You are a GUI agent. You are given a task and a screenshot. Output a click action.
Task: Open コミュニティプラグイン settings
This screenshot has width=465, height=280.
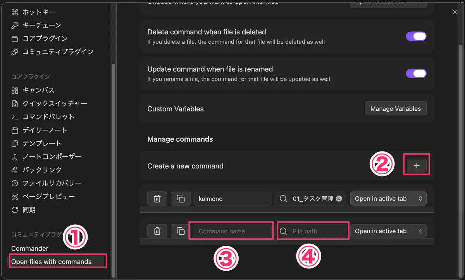(52, 52)
